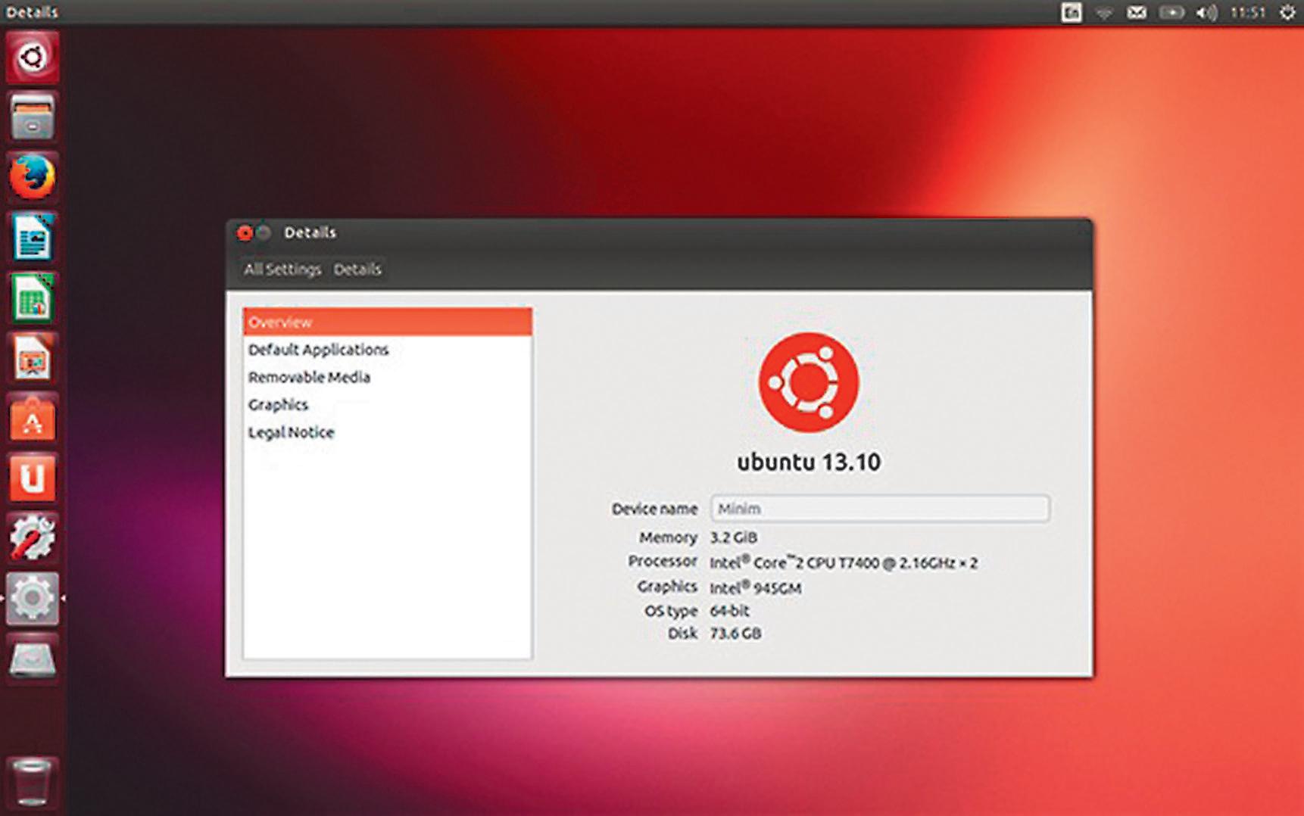Open the battery indicator menu
The height and width of the screenshot is (816, 1304).
coord(1171,12)
